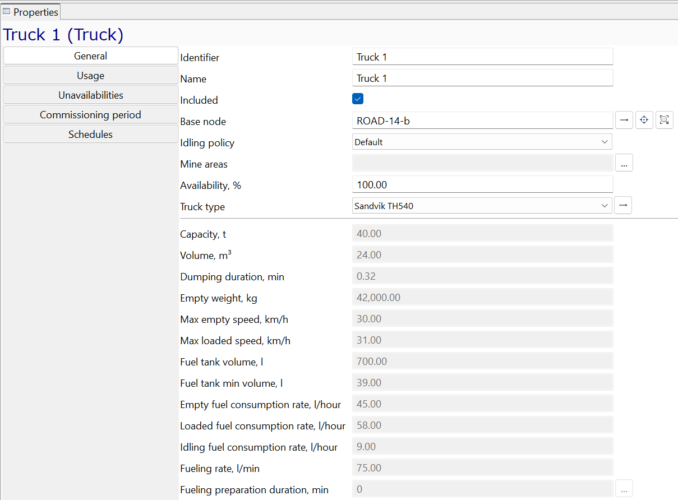Open Fueling preparation duration ellipsis button

(624, 489)
